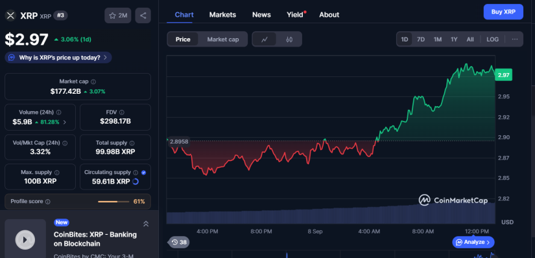Screen dimensions: 535x258
Task: Click the Total supply info icon
Action: [x=132, y=143]
